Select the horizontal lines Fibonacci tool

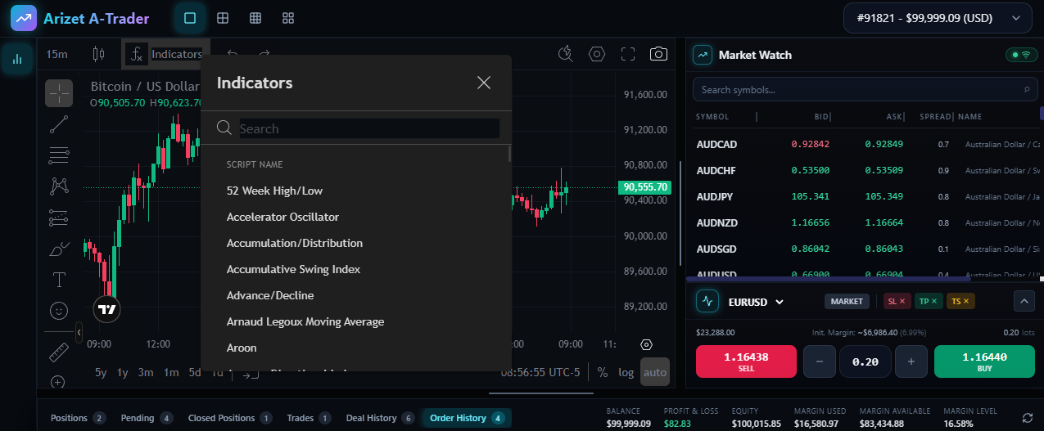click(x=59, y=155)
